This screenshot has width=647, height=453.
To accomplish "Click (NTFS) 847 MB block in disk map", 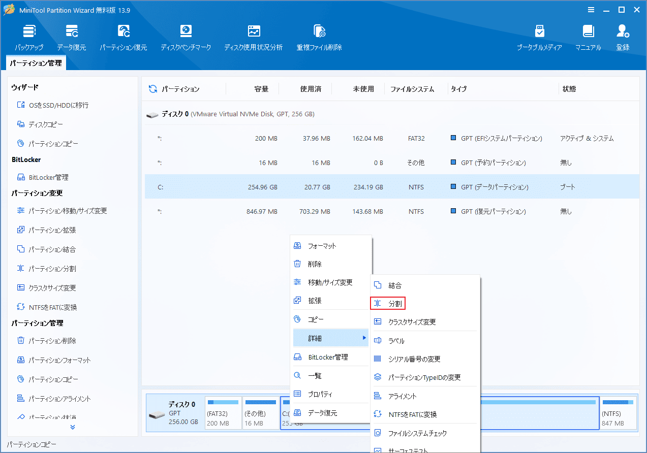I will [619, 413].
